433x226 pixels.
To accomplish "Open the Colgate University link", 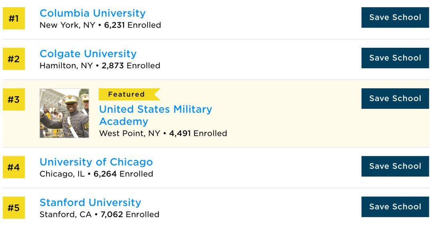I will click(x=88, y=54).
